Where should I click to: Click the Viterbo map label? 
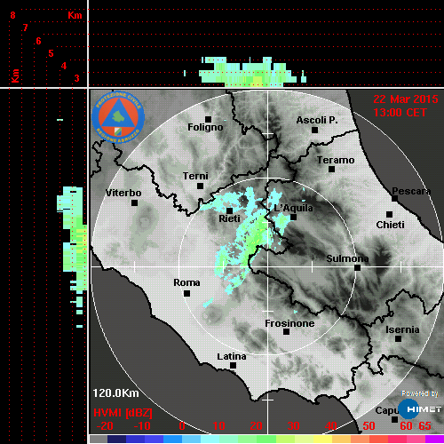click(x=123, y=193)
